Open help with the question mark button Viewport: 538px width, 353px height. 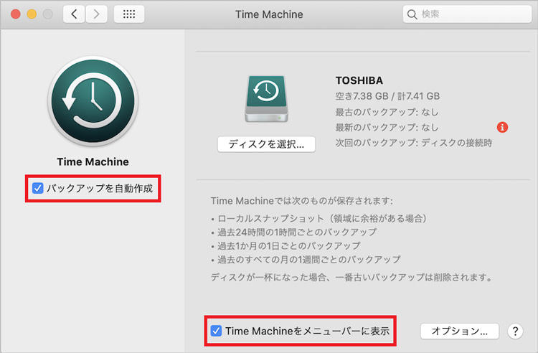click(515, 331)
